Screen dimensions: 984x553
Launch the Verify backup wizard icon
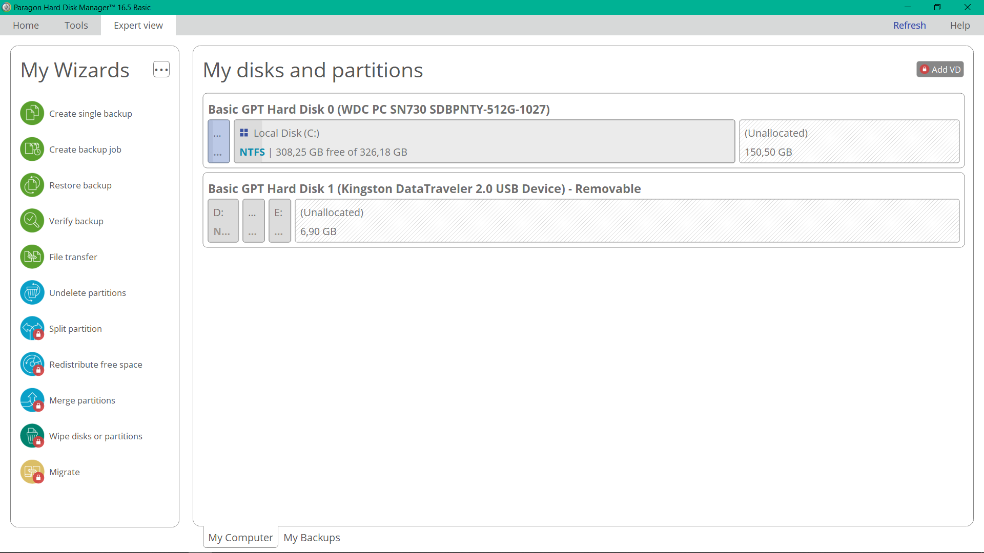click(32, 221)
